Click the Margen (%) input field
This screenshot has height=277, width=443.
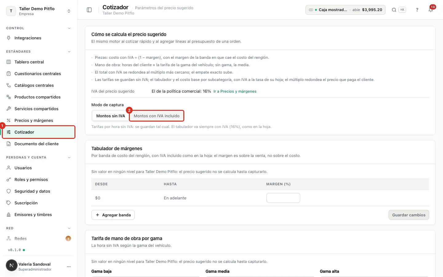pos(283,198)
